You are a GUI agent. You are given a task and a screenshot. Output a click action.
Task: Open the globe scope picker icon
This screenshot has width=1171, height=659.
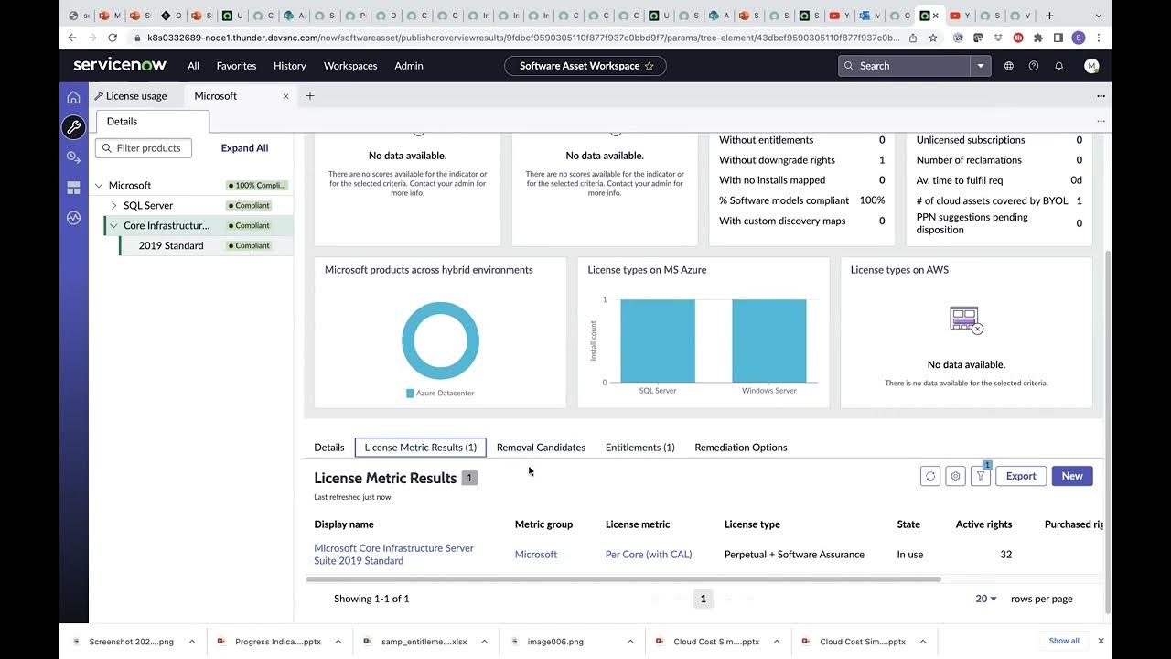(x=1009, y=66)
